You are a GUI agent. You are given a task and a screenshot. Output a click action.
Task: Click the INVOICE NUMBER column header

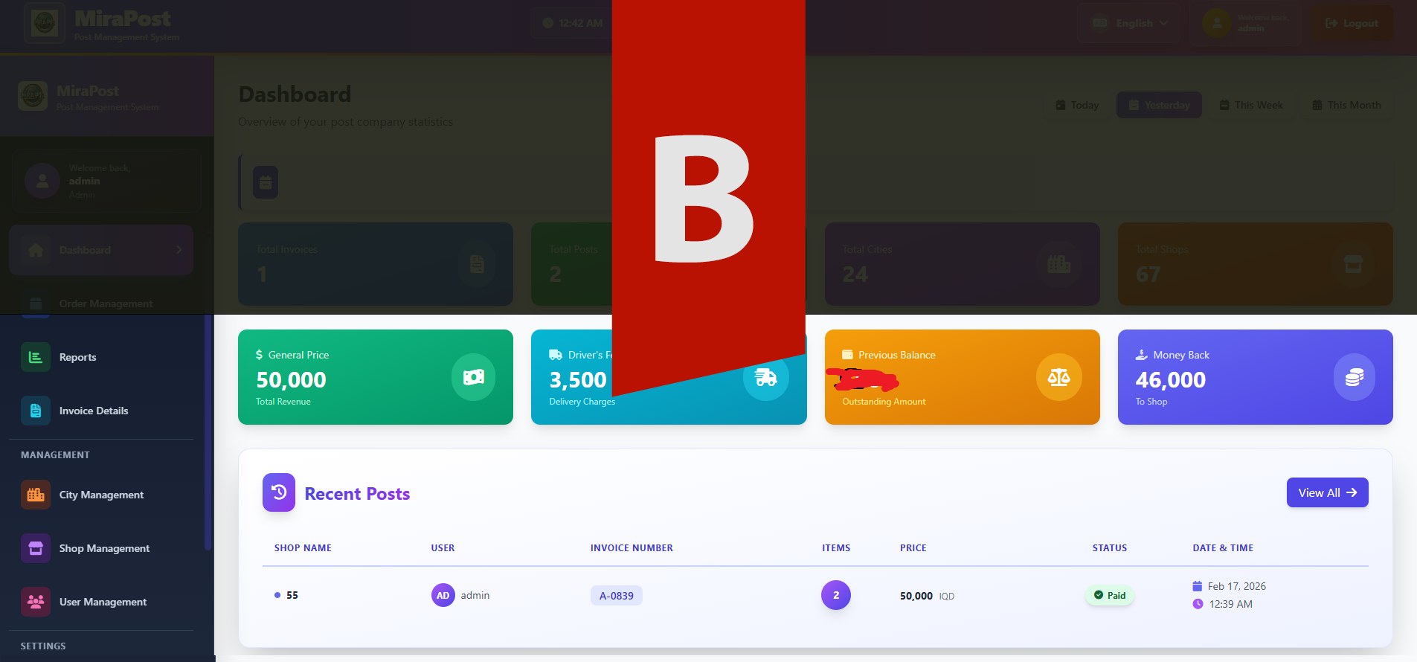(x=632, y=548)
